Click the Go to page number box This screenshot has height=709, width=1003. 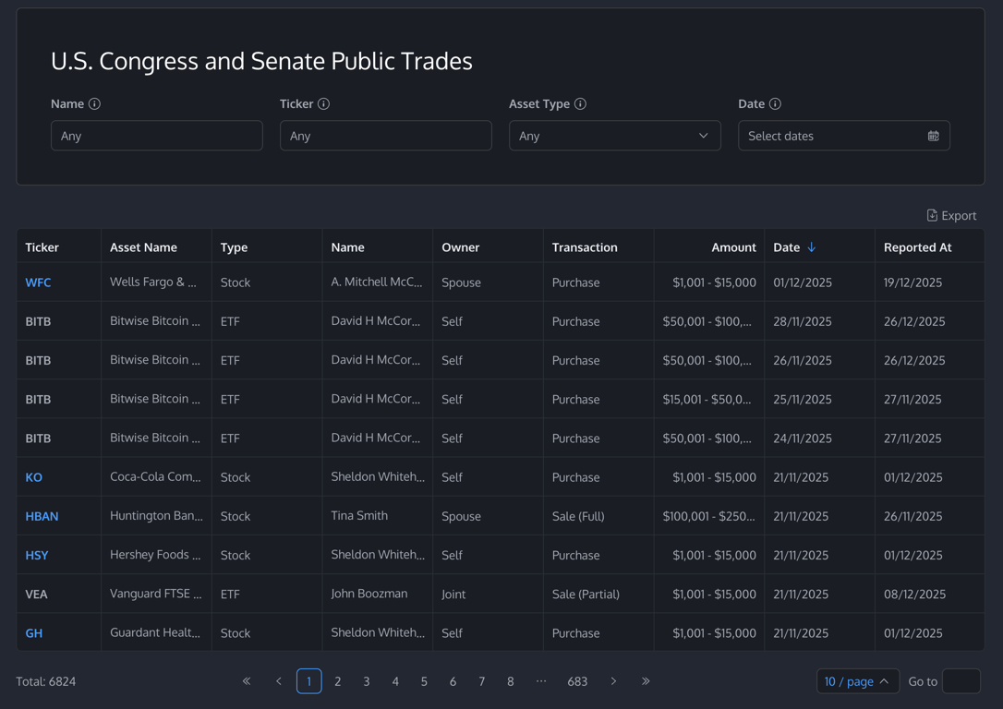pyautogui.click(x=961, y=681)
